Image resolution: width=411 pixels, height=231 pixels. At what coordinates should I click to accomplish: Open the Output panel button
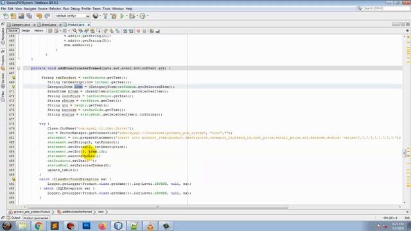[x=13, y=218]
